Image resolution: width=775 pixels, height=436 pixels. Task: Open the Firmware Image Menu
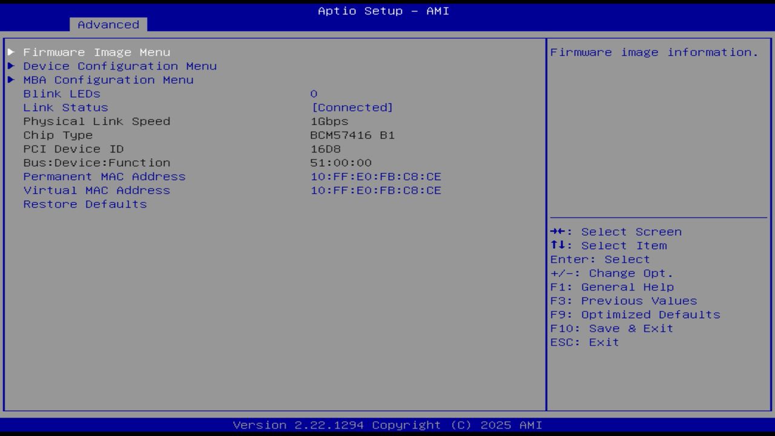tap(97, 52)
